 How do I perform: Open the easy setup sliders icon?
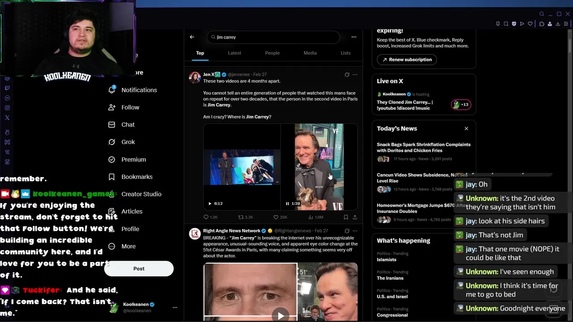[x=566, y=24]
